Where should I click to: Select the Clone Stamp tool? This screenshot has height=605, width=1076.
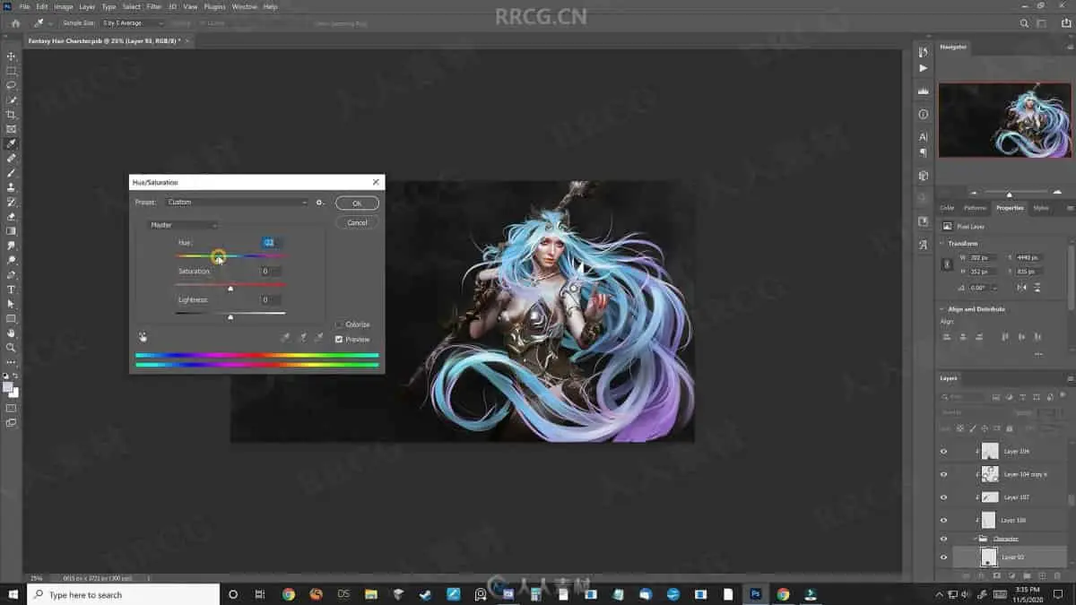[x=11, y=187]
